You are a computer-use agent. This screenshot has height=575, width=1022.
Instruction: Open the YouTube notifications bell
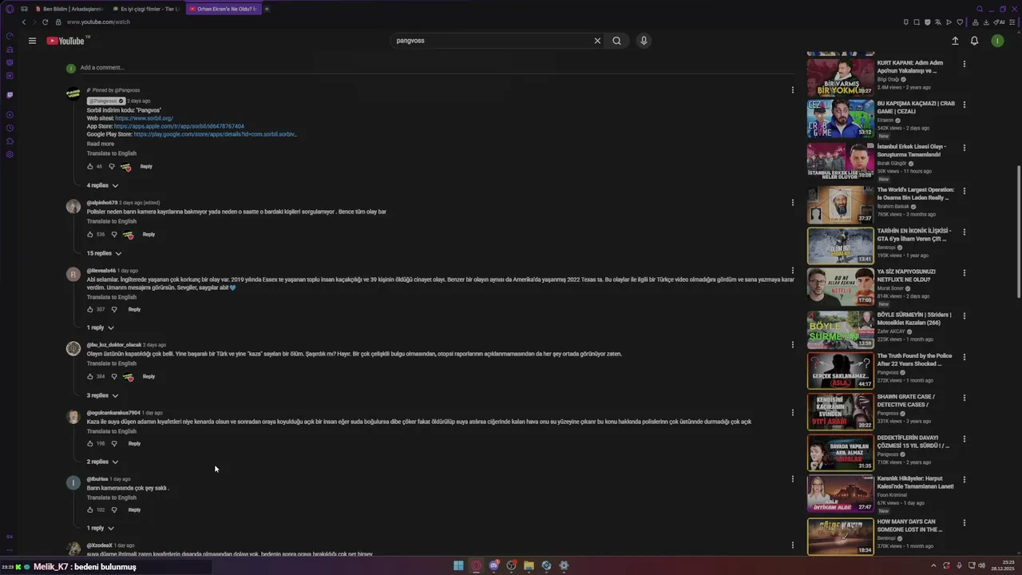tap(974, 41)
